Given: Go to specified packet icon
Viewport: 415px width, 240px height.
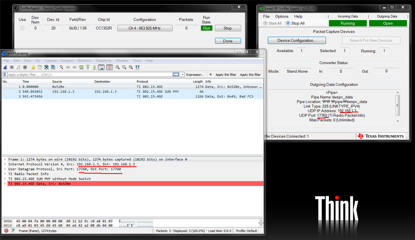Looking at the screenshot, I should 81,67.
